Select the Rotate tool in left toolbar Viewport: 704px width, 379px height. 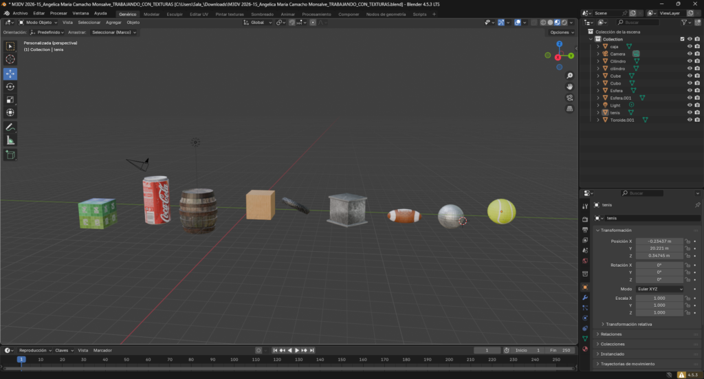10,87
